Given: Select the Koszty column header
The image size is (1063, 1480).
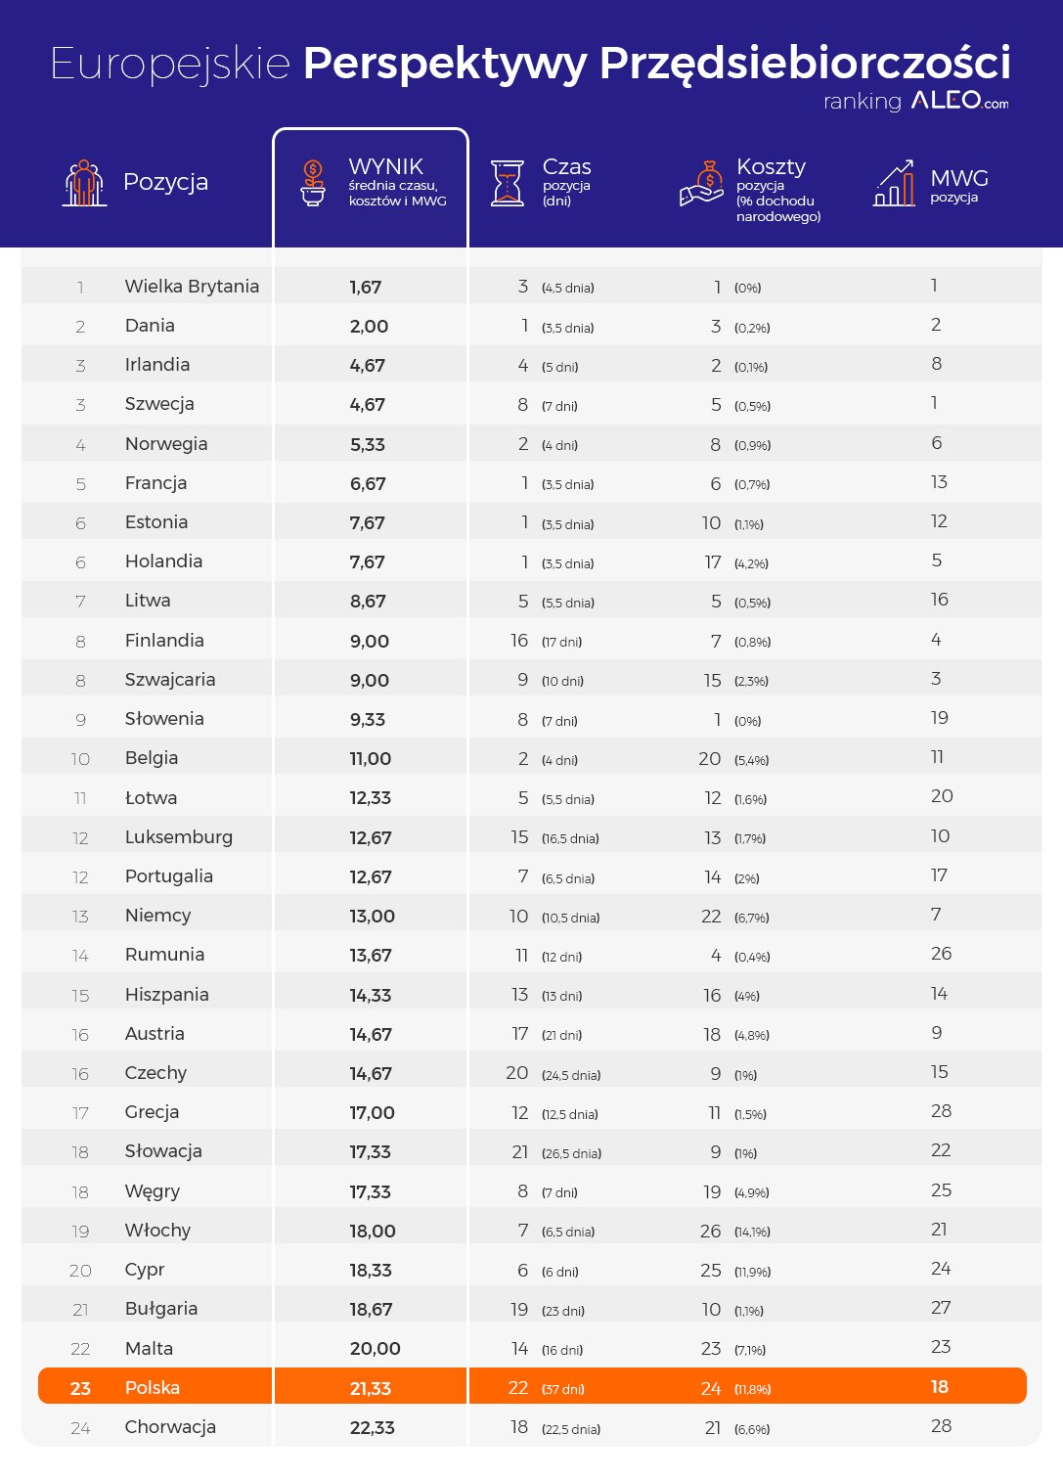Looking at the screenshot, I should [771, 167].
